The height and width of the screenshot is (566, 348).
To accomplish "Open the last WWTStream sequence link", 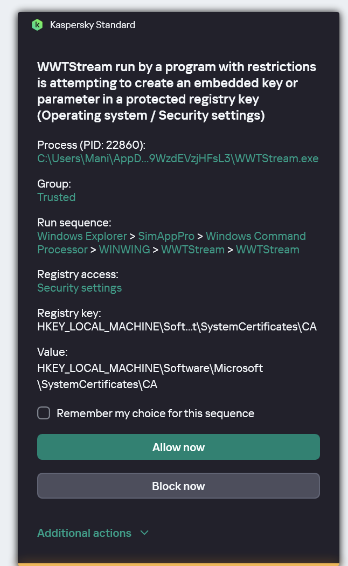I will click(268, 250).
